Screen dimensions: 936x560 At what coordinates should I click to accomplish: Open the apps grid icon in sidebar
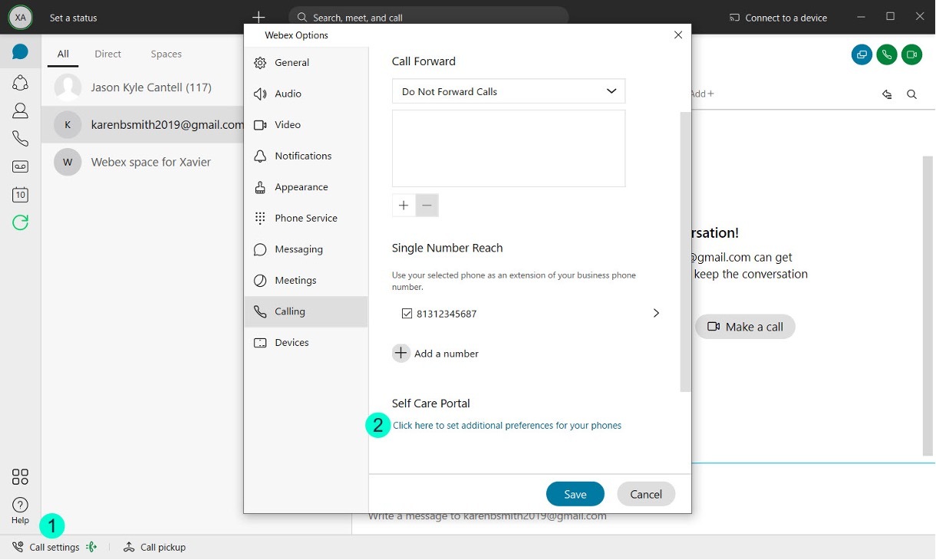point(20,477)
